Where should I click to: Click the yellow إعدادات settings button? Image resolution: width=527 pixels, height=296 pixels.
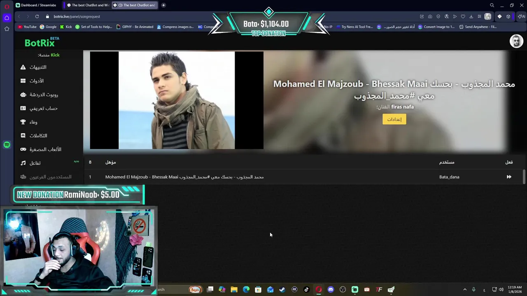click(394, 119)
